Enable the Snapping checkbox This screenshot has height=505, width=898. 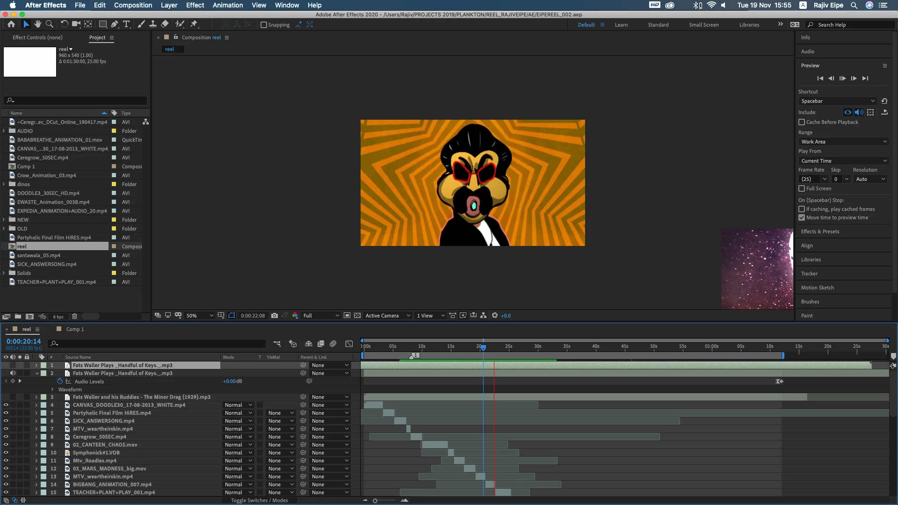click(264, 25)
